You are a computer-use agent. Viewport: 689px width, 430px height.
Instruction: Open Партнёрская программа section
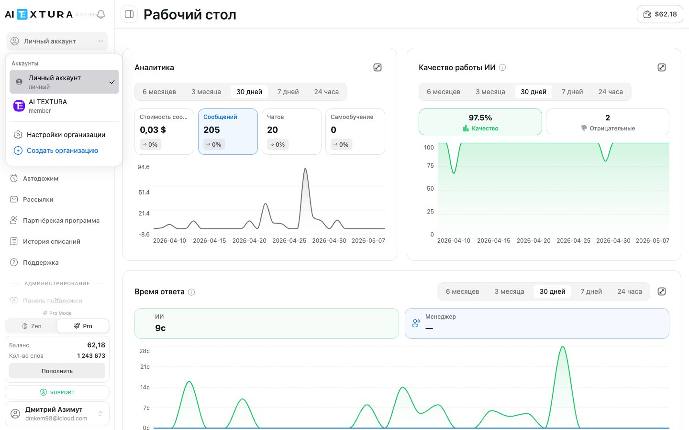pos(57,220)
